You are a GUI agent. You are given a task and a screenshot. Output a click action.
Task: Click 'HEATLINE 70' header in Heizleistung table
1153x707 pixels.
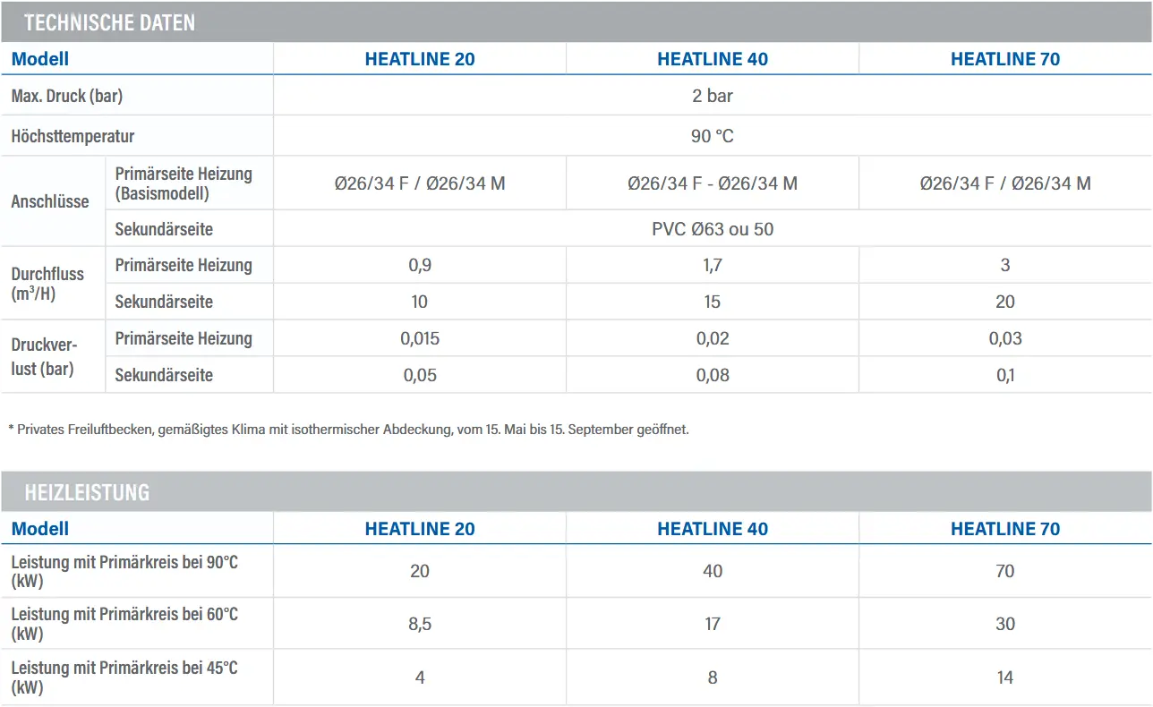1005,529
